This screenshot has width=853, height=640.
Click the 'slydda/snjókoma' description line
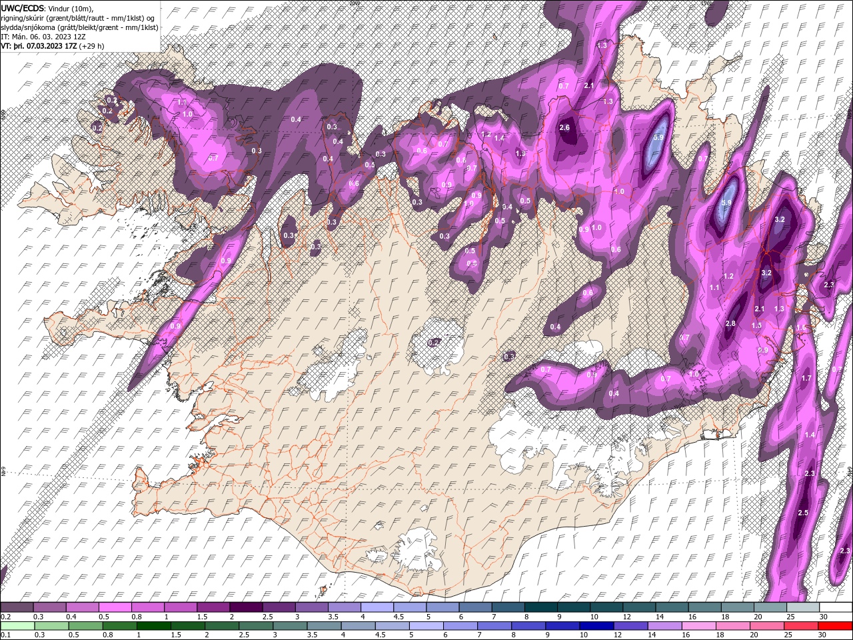(x=79, y=27)
